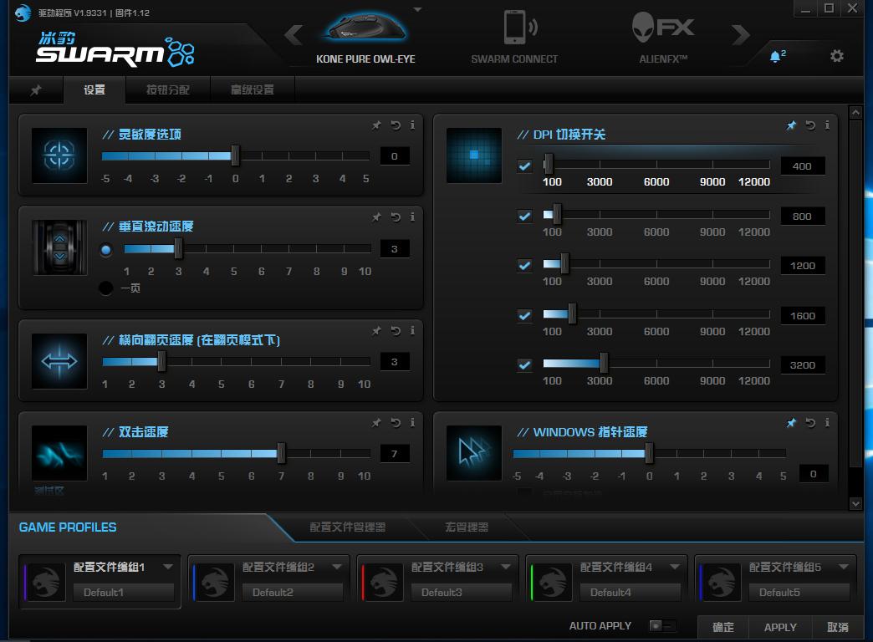Pin the 横向翻页速度 panel
Image resolution: width=873 pixels, height=642 pixels.
coord(377,331)
